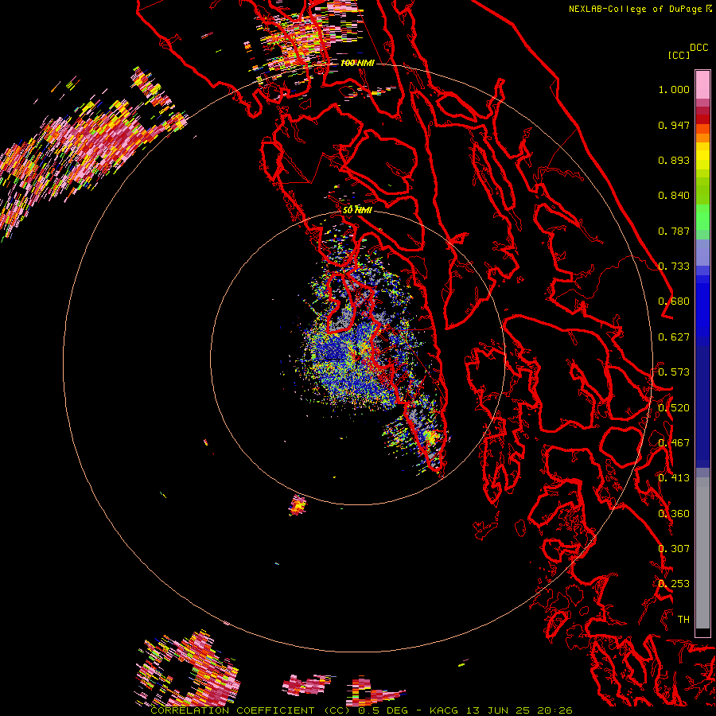Select the 0.467 legend value
Image resolution: width=716 pixels, height=716 pixels.
point(674,443)
